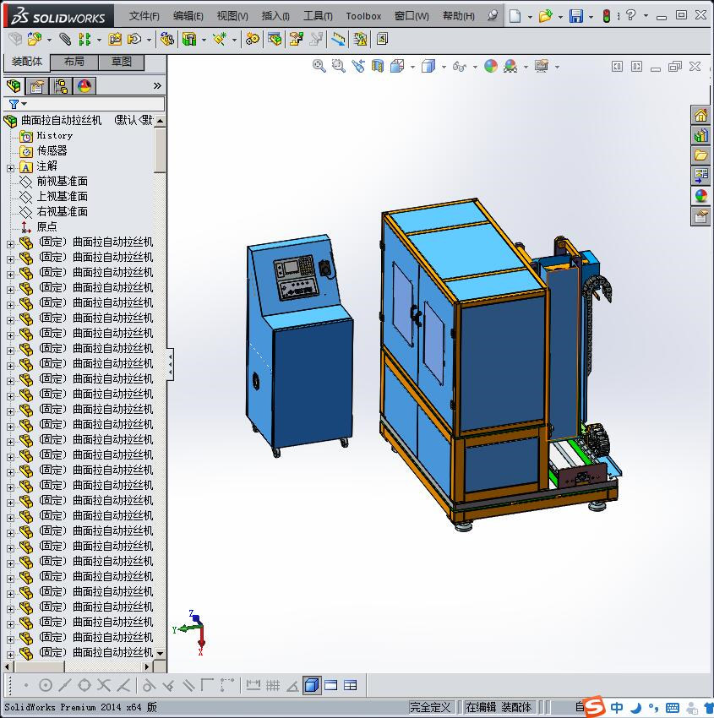Click the History item in feature tree

54,136
